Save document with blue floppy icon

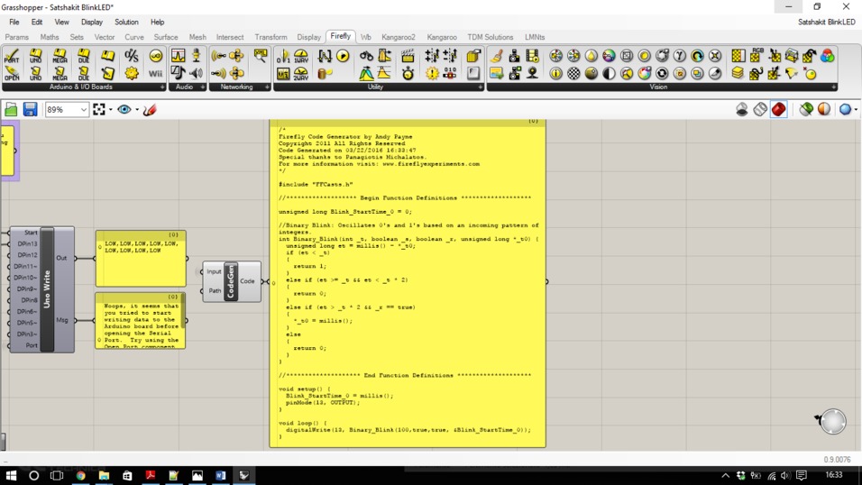click(30, 109)
